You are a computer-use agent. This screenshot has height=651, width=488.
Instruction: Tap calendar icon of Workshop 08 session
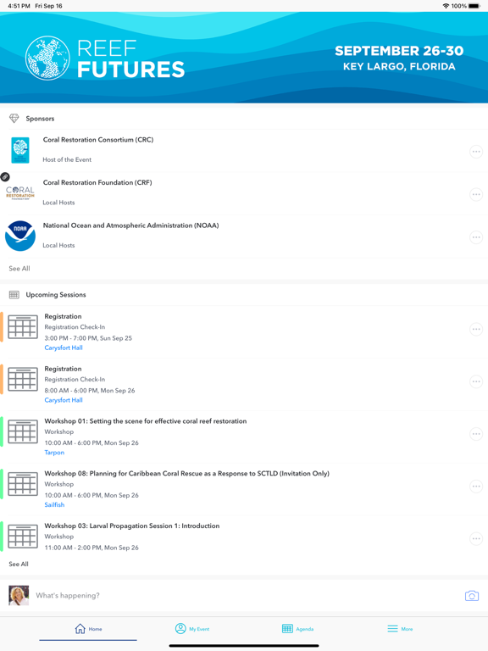click(x=23, y=484)
